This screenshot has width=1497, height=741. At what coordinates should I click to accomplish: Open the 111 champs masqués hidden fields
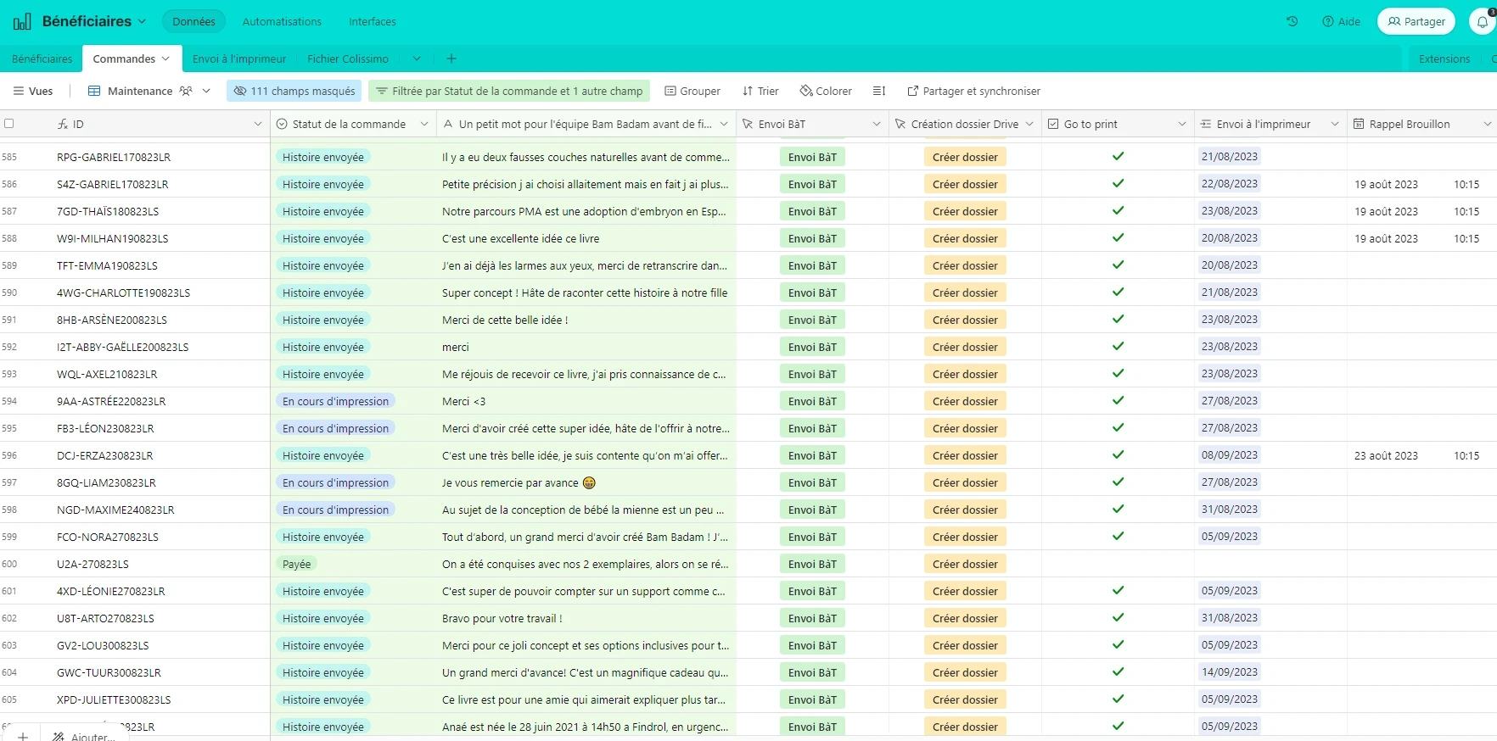294,91
